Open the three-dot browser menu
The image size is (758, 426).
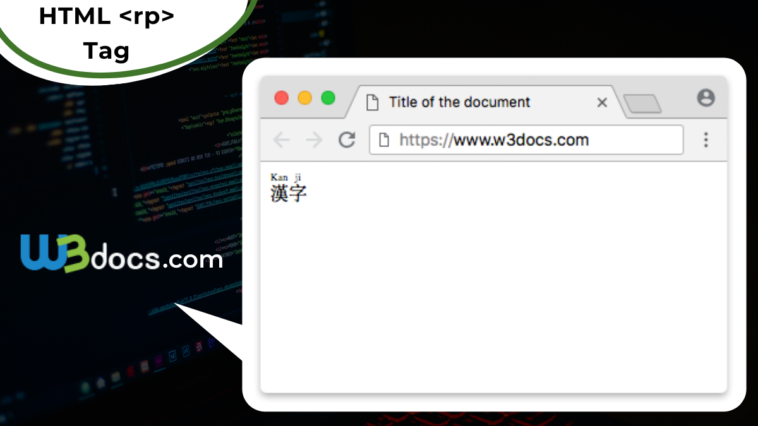(706, 139)
